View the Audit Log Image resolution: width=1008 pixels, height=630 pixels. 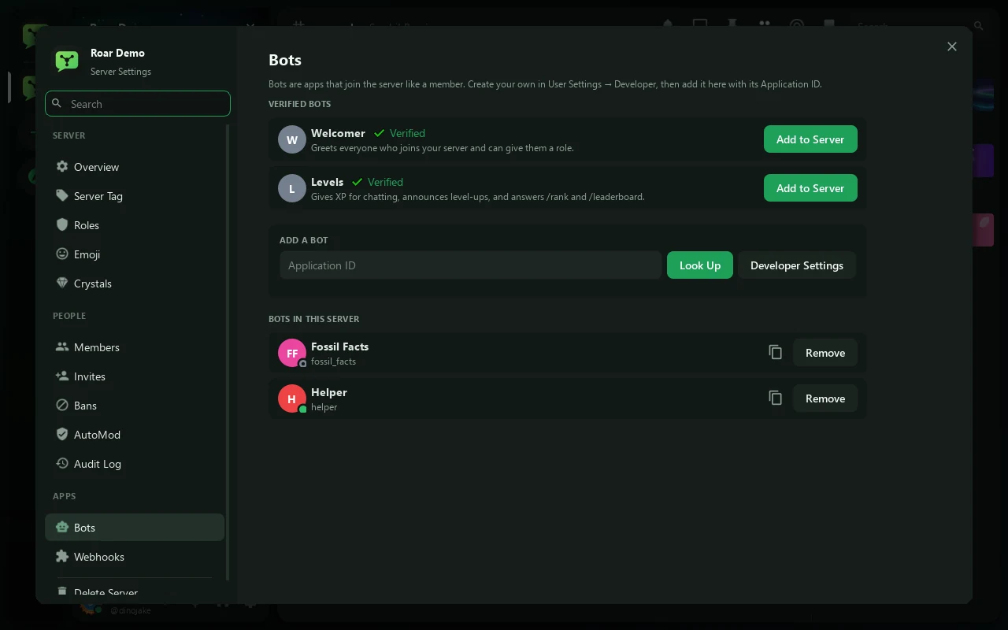tap(135, 464)
